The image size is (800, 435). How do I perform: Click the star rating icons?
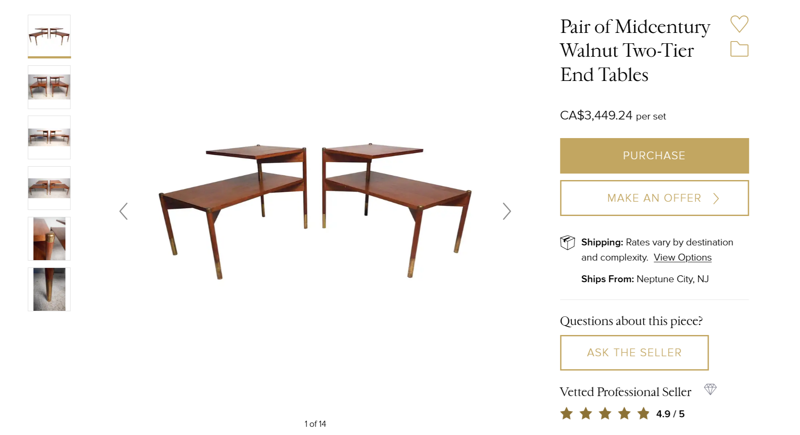click(605, 414)
